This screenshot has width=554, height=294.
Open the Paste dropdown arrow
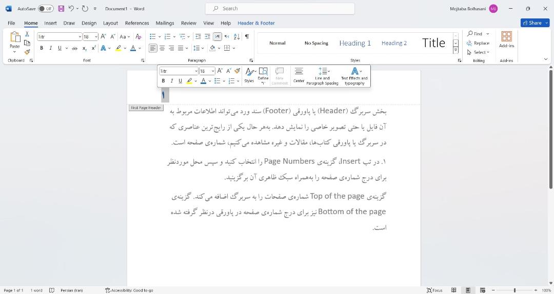pos(14,52)
